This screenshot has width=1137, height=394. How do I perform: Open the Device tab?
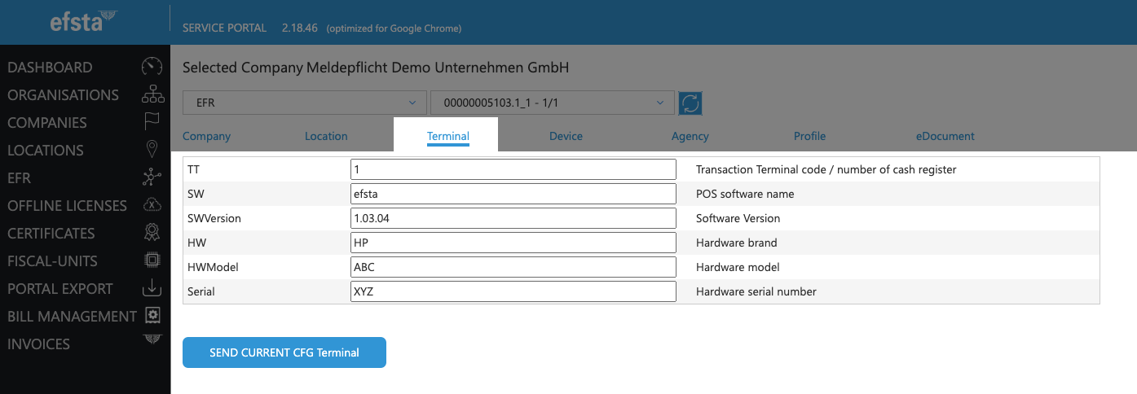(566, 136)
